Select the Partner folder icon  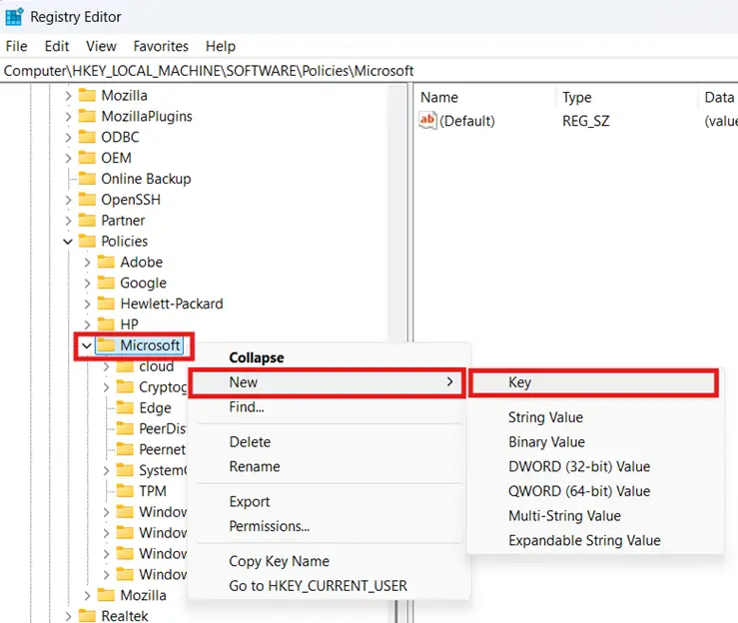coord(87,220)
